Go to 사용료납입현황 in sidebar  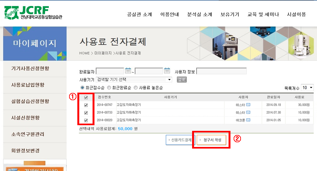[28, 85]
